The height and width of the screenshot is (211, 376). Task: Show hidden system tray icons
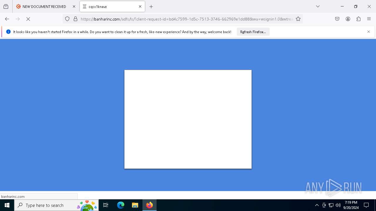317,205
